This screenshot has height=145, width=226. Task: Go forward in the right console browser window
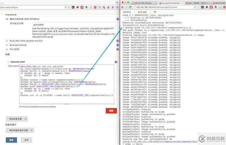(126, 7)
